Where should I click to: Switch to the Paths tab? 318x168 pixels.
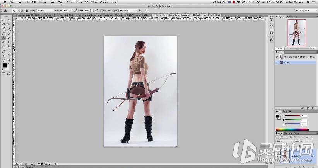[296, 133]
